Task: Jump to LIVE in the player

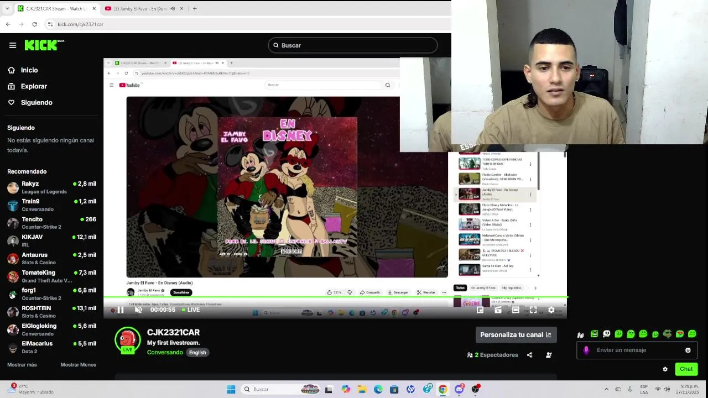Action: point(190,310)
